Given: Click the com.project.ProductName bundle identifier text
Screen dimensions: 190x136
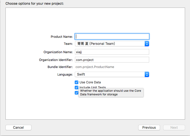Looking at the screenshot, I should (95, 67).
